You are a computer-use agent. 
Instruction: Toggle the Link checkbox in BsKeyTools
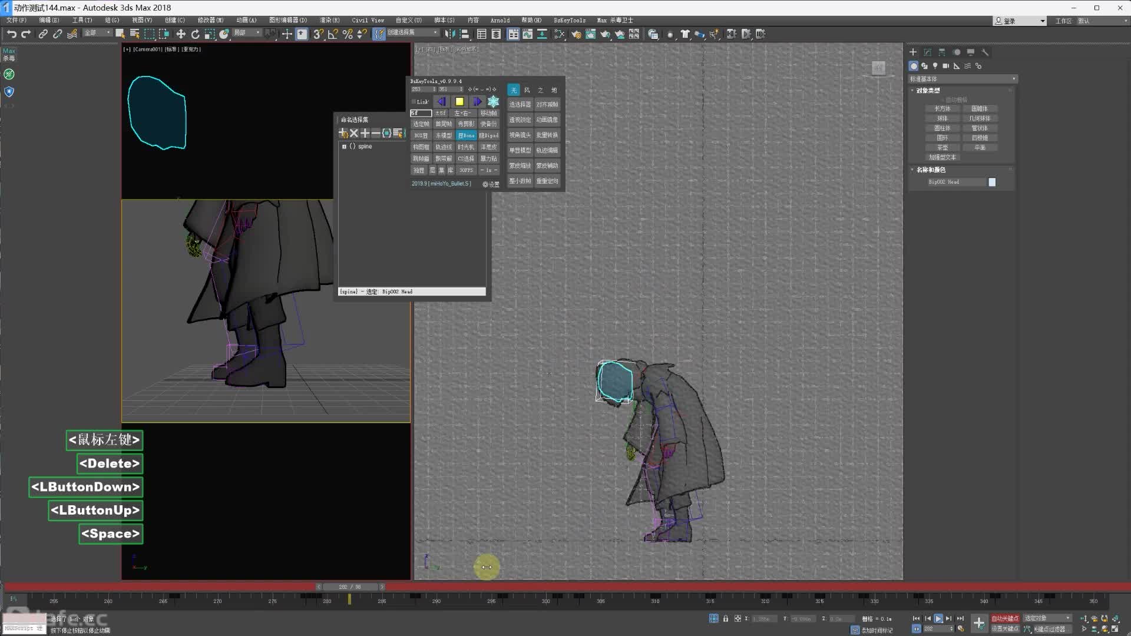pos(414,102)
